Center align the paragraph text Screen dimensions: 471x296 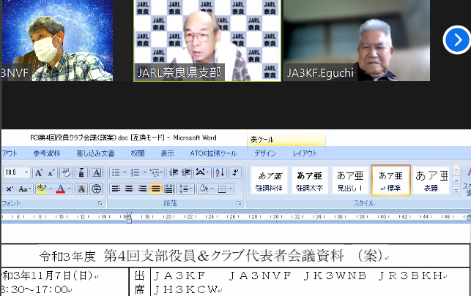pyautogui.click(x=129, y=189)
